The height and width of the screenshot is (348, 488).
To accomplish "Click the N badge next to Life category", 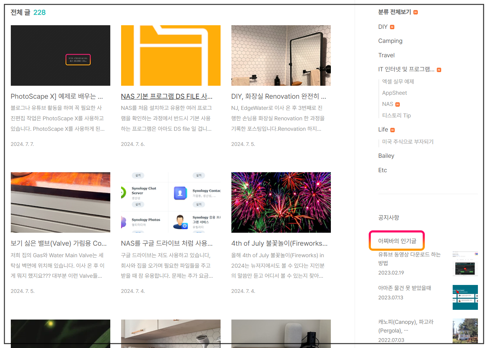I will click(x=392, y=130).
